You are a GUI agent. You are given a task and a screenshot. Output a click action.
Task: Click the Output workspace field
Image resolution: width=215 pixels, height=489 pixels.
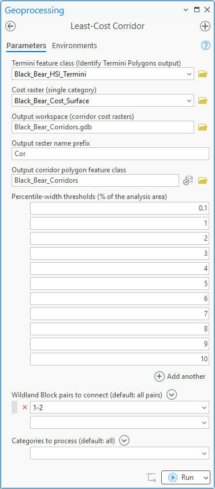click(103, 127)
